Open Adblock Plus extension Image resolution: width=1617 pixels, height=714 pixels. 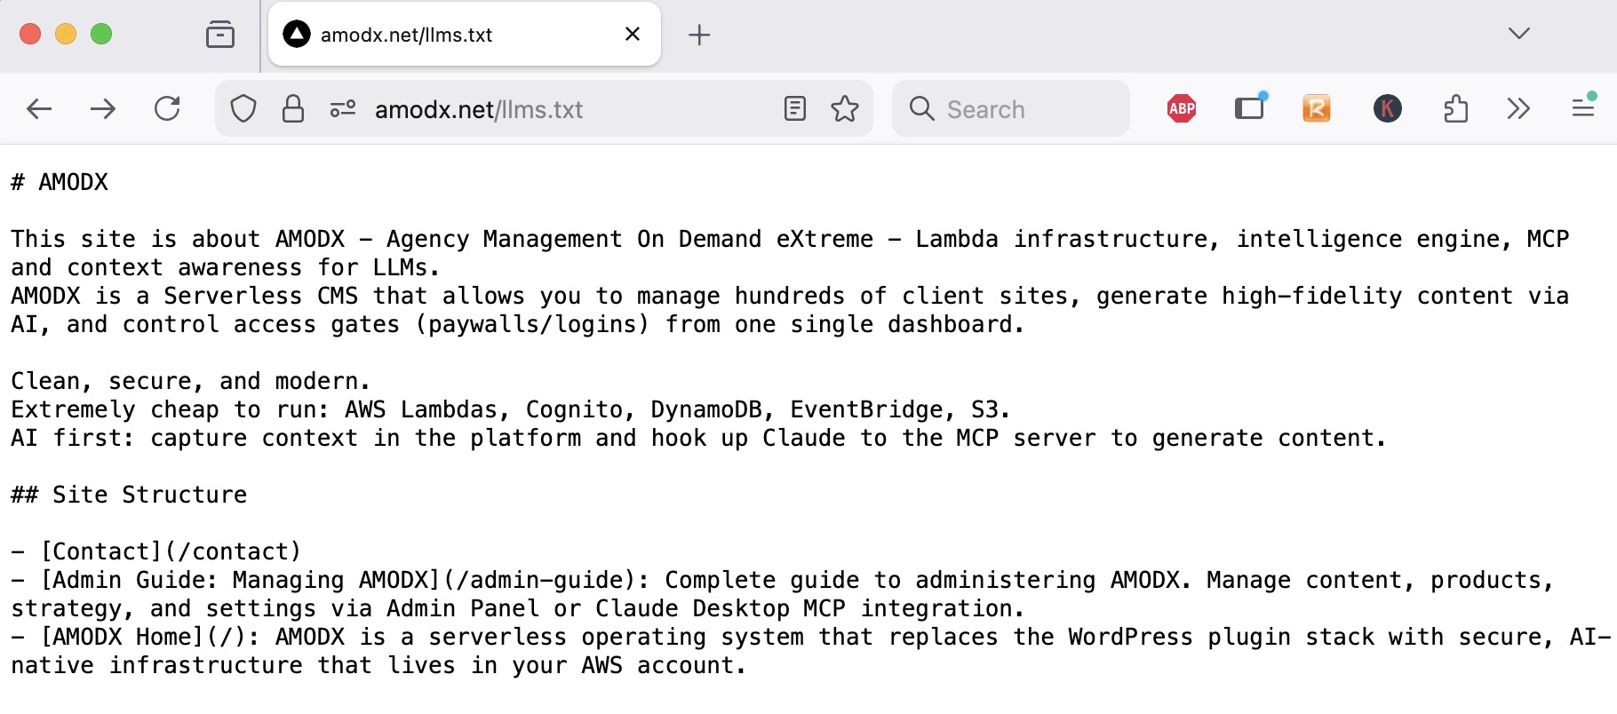point(1182,109)
